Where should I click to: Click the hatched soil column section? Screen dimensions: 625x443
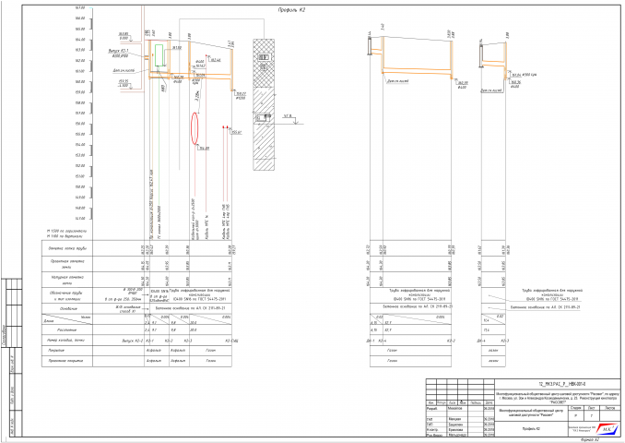pos(264,104)
